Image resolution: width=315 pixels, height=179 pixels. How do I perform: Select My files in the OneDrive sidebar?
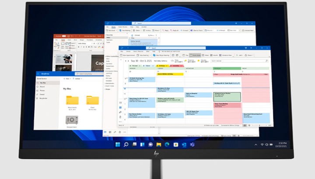(x=48, y=83)
